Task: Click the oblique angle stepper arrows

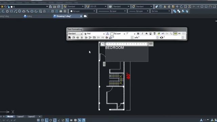Action: (132, 38)
